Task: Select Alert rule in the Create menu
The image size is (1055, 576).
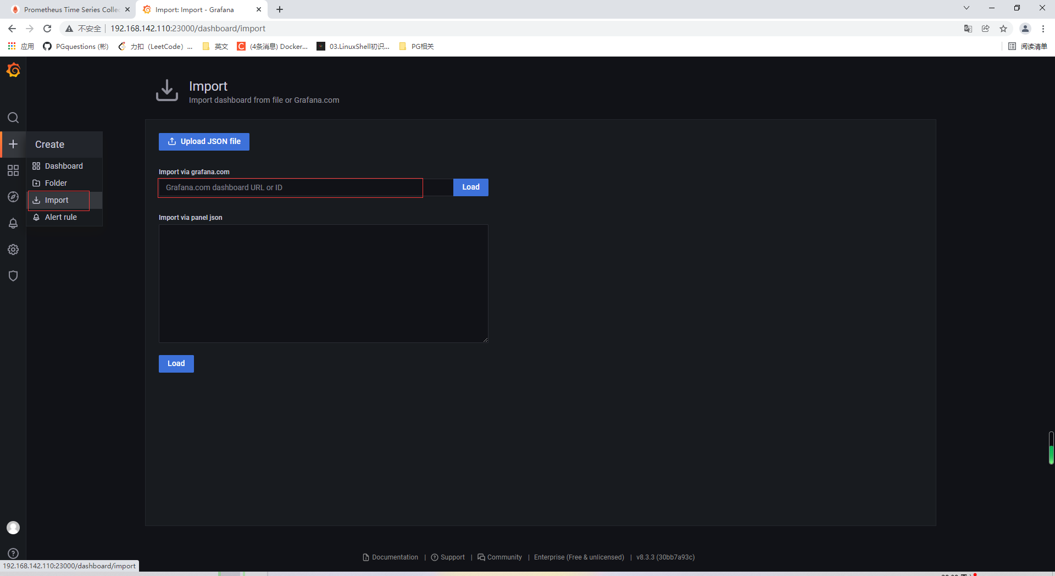Action: coord(64,217)
